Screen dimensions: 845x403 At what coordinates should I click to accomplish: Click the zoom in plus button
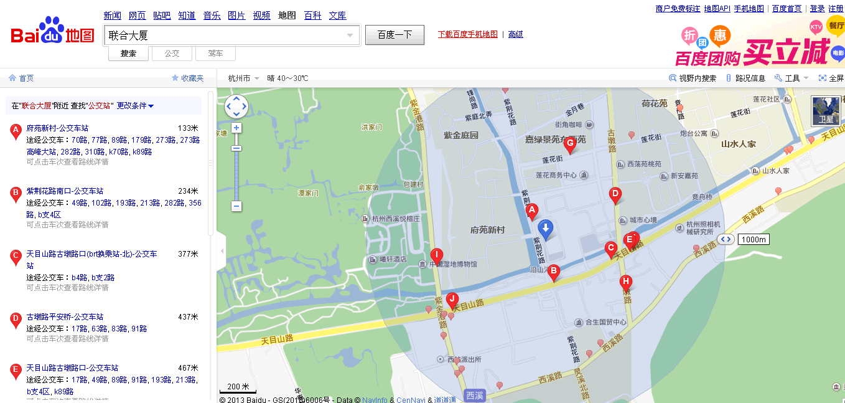point(236,128)
